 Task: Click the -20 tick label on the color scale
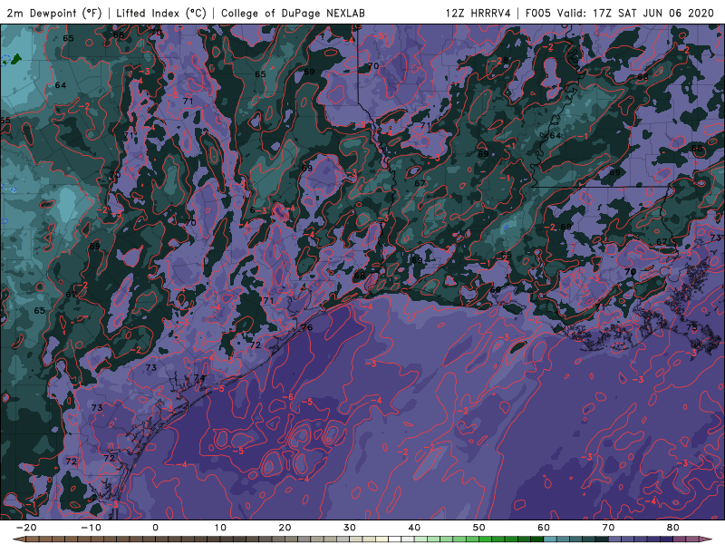coord(26,528)
